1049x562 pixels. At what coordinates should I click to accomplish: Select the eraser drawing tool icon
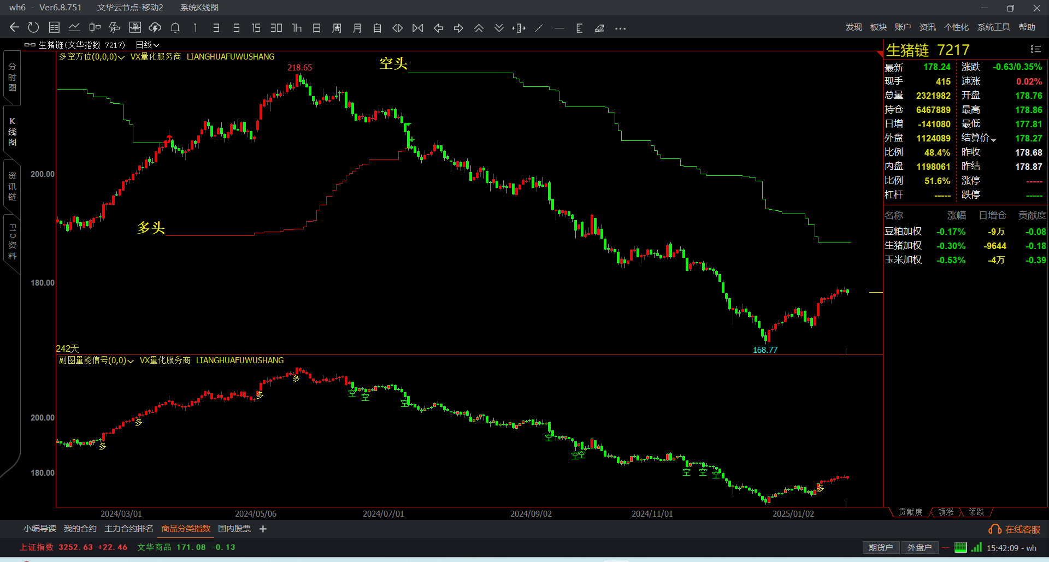[599, 28]
